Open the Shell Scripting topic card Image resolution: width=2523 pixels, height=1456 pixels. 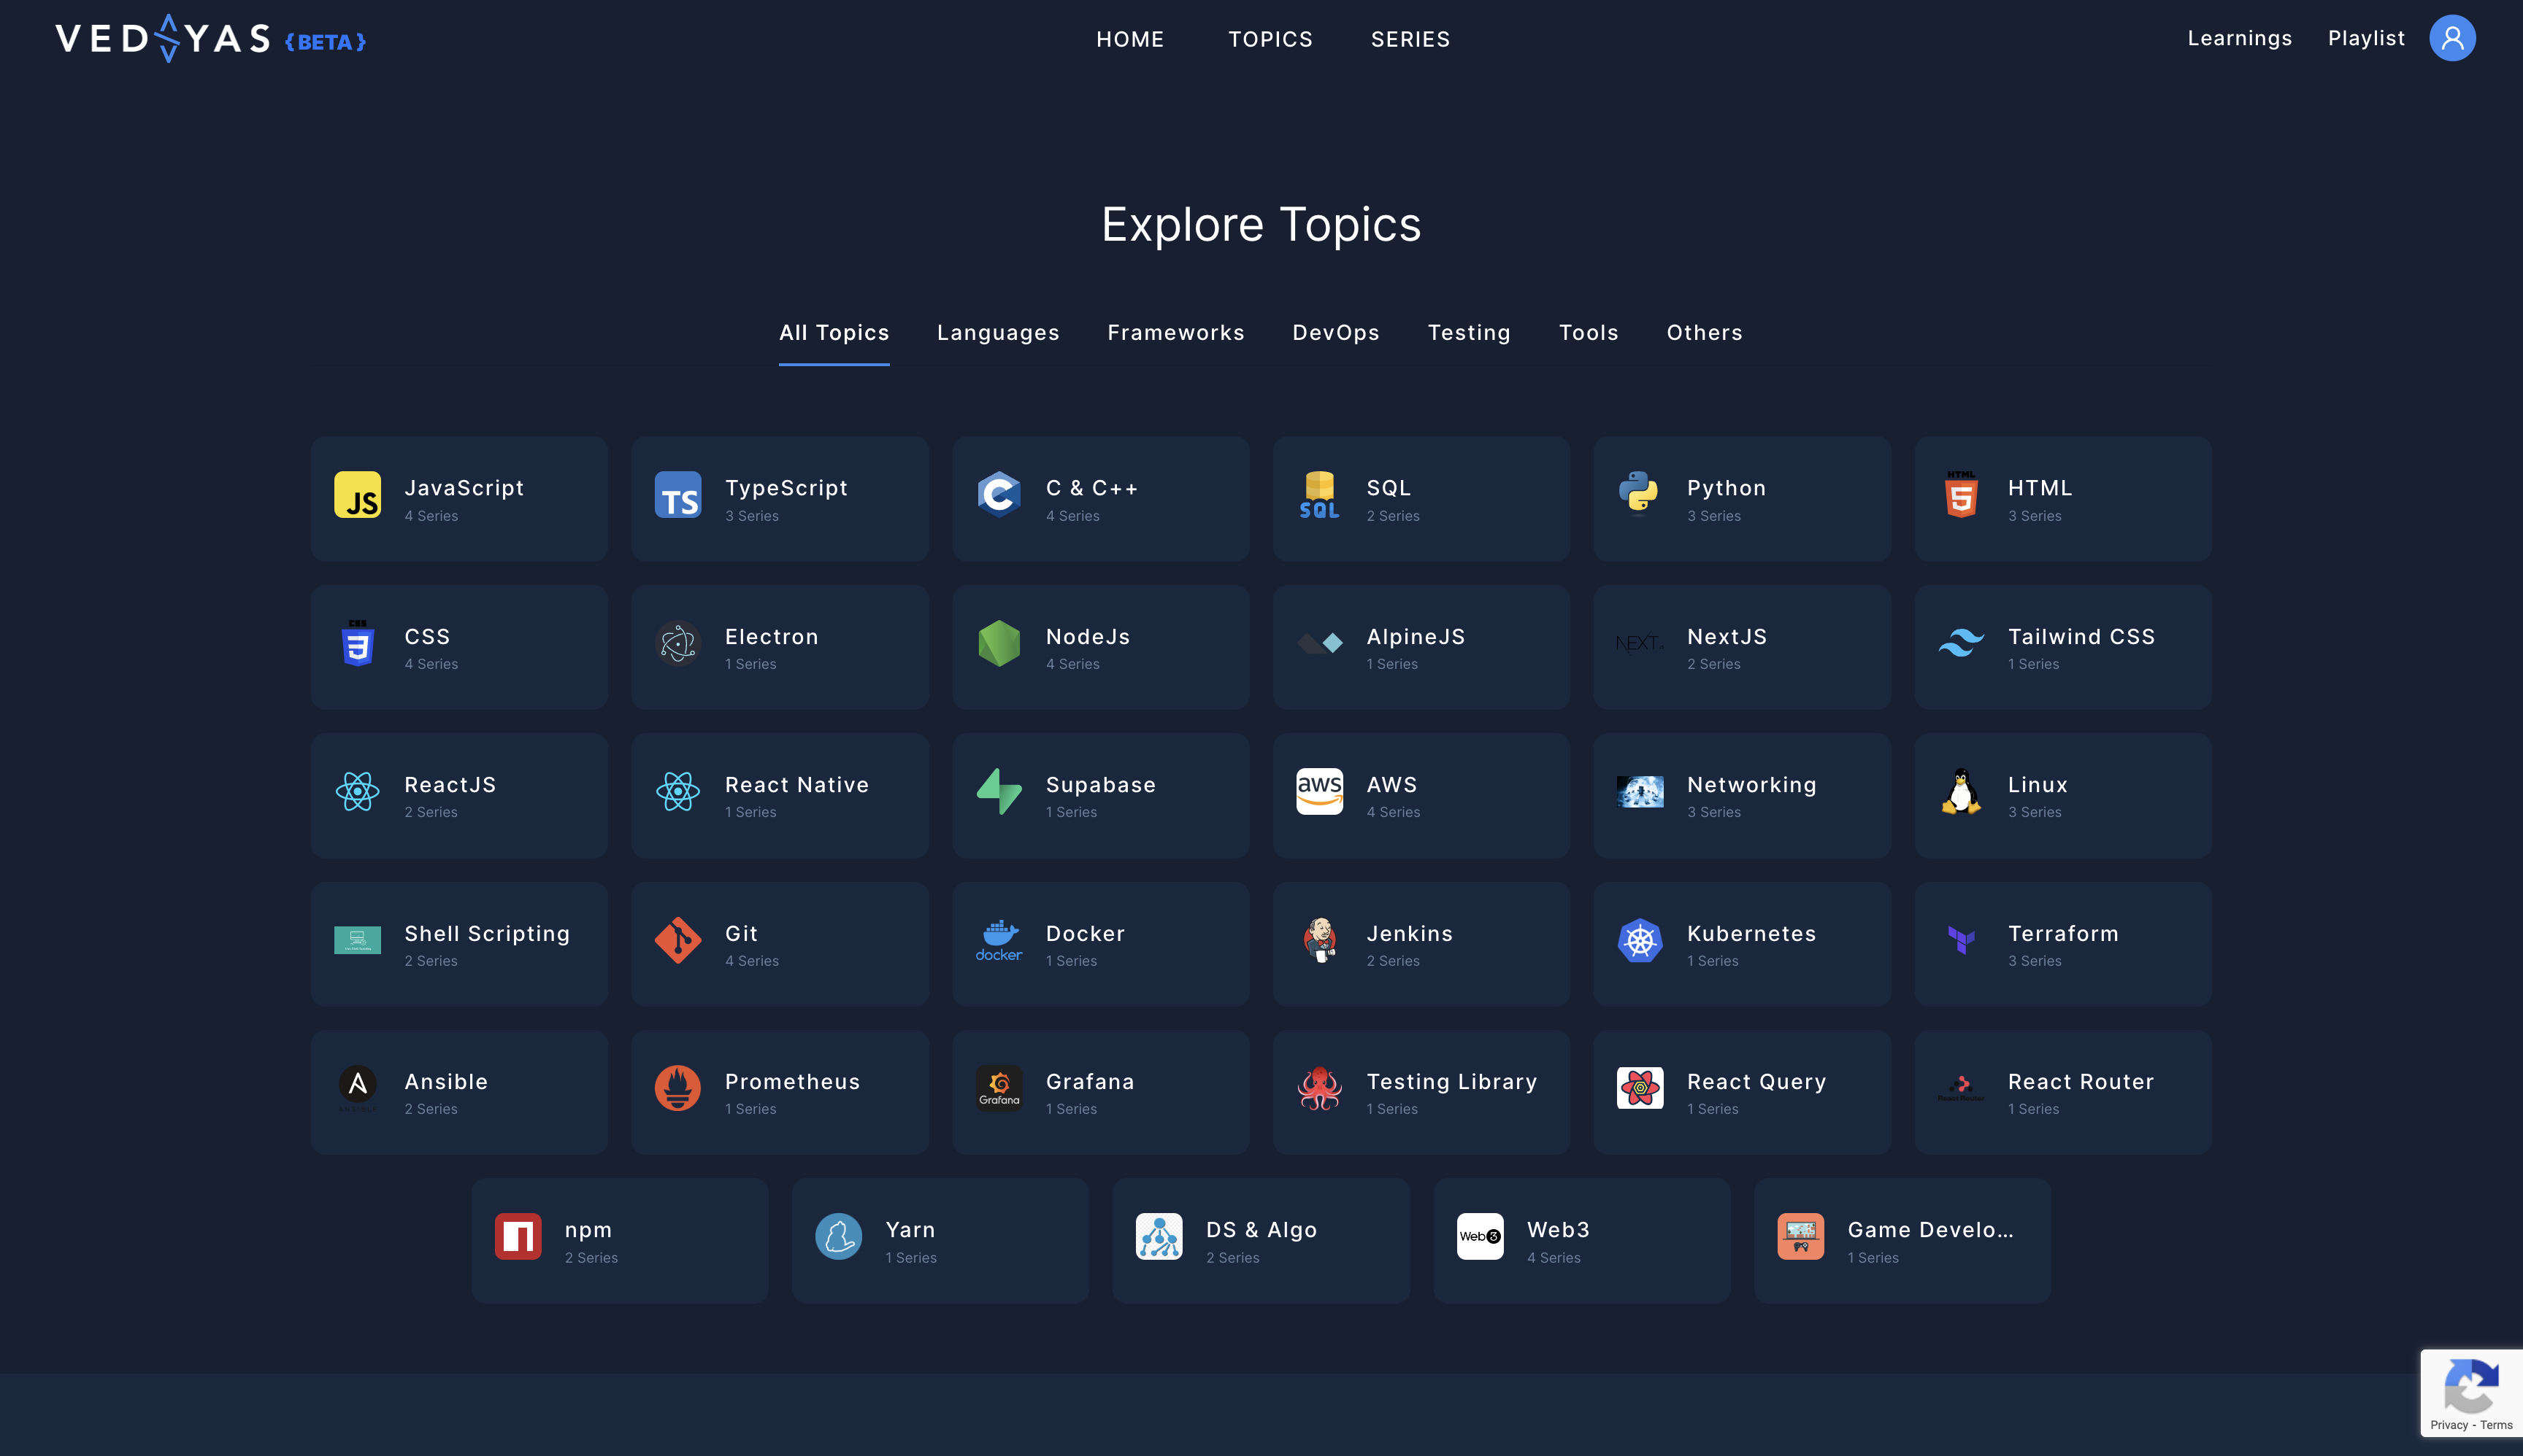pos(459,944)
